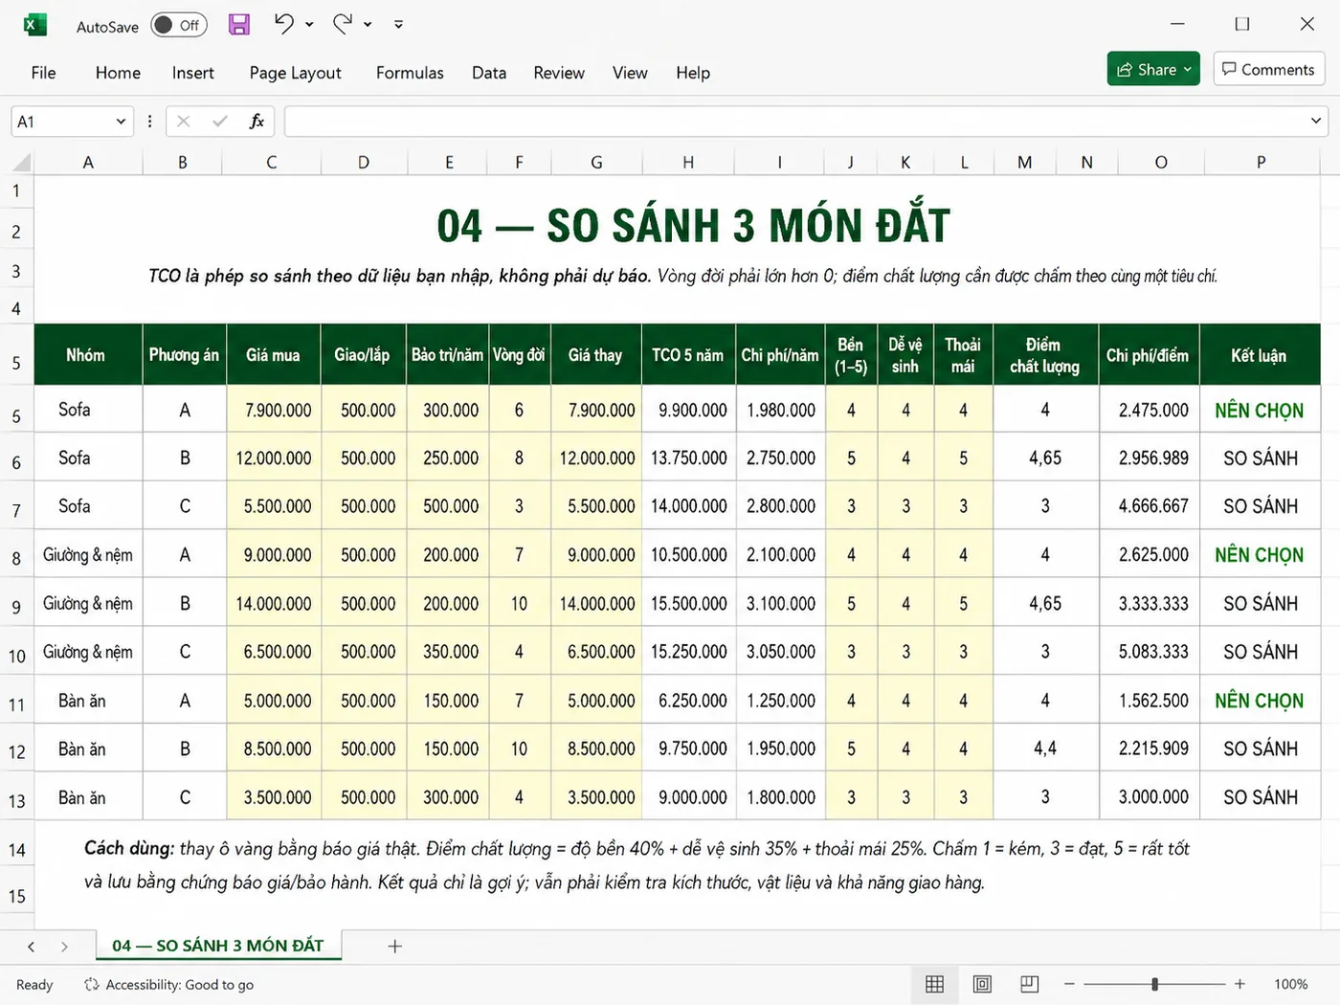Expand the formula bar
1340x1005 pixels.
[1316, 121]
